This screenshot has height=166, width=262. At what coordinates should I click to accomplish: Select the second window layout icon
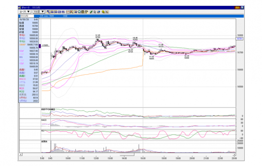(52, 12)
